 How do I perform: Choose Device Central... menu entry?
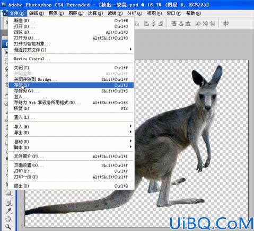coord(71,59)
